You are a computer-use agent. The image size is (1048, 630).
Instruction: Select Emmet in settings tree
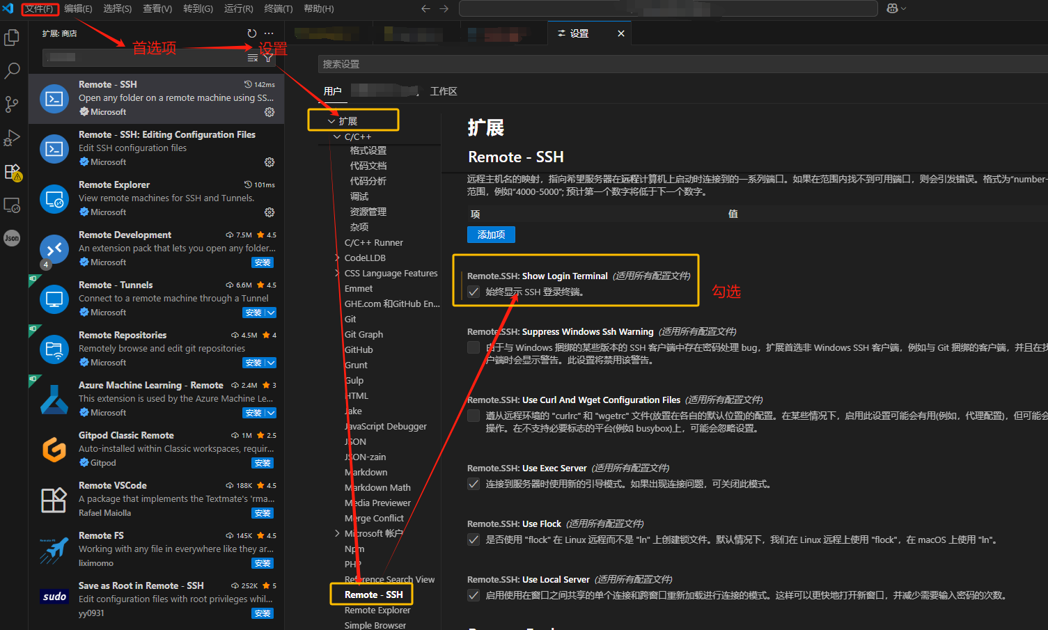click(x=359, y=288)
